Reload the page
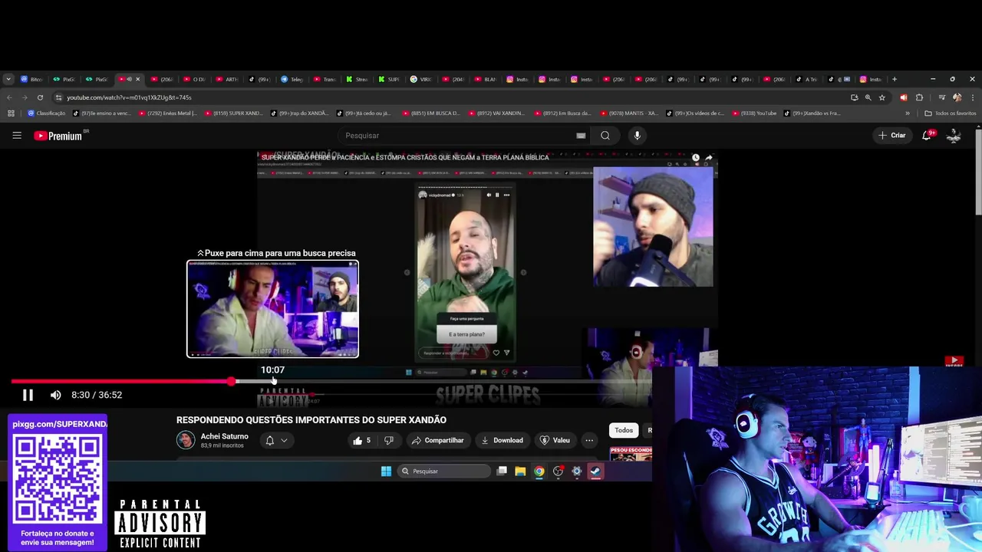Viewport: 982px width, 552px height. pyautogui.click(x=39, y=97)
